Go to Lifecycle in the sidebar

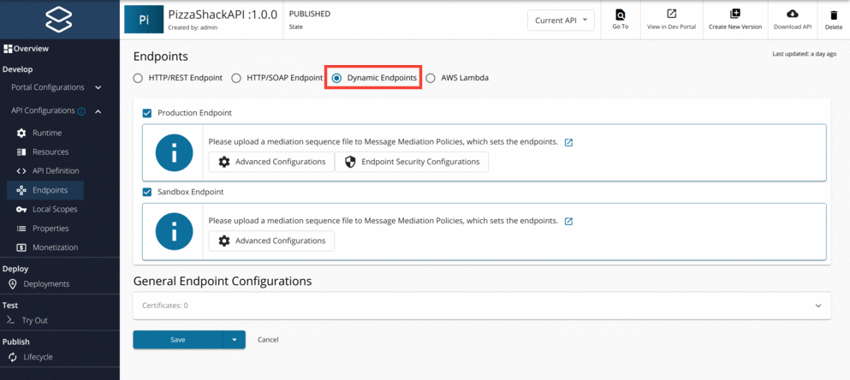(39, 357)
